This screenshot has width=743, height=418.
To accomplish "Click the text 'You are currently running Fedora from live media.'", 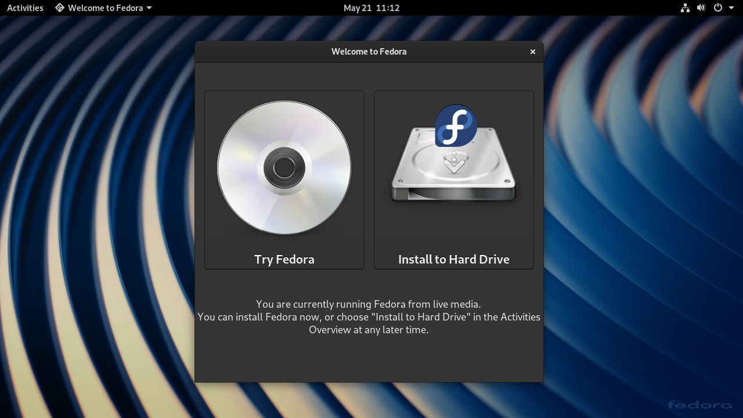I will click(369, 304).
